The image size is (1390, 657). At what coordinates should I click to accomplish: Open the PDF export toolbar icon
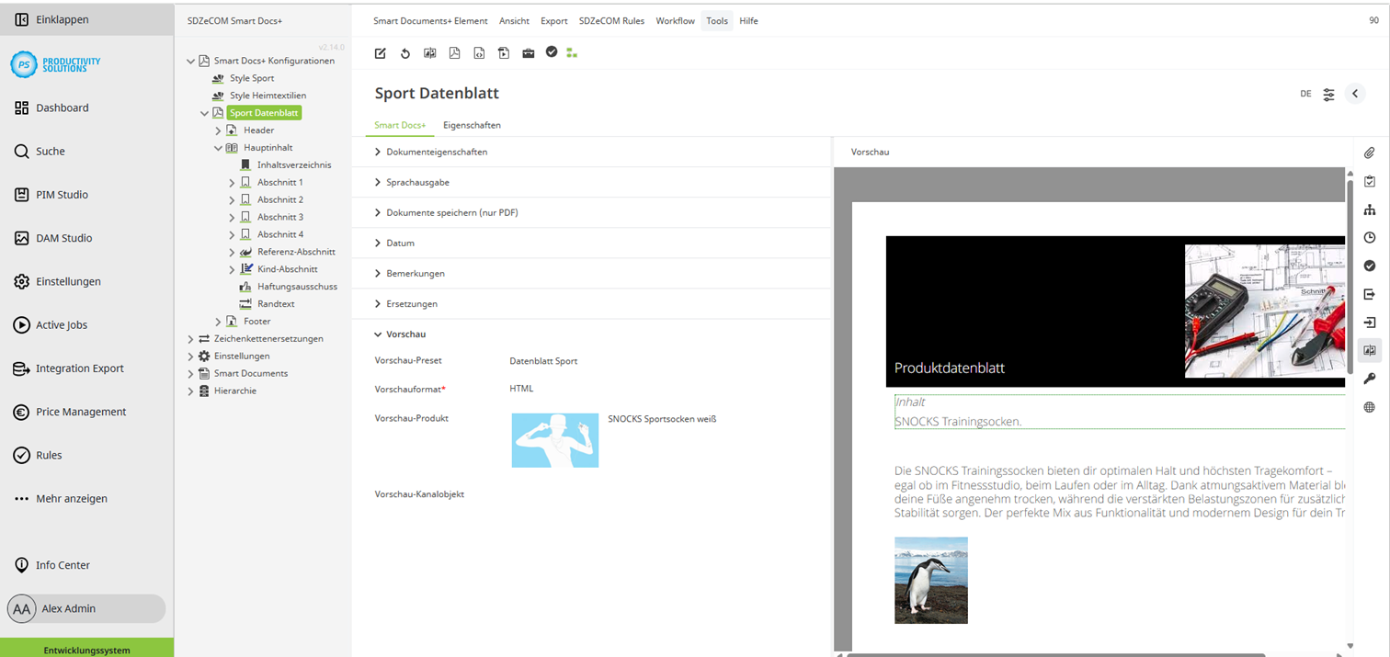(x=454, y=53)
